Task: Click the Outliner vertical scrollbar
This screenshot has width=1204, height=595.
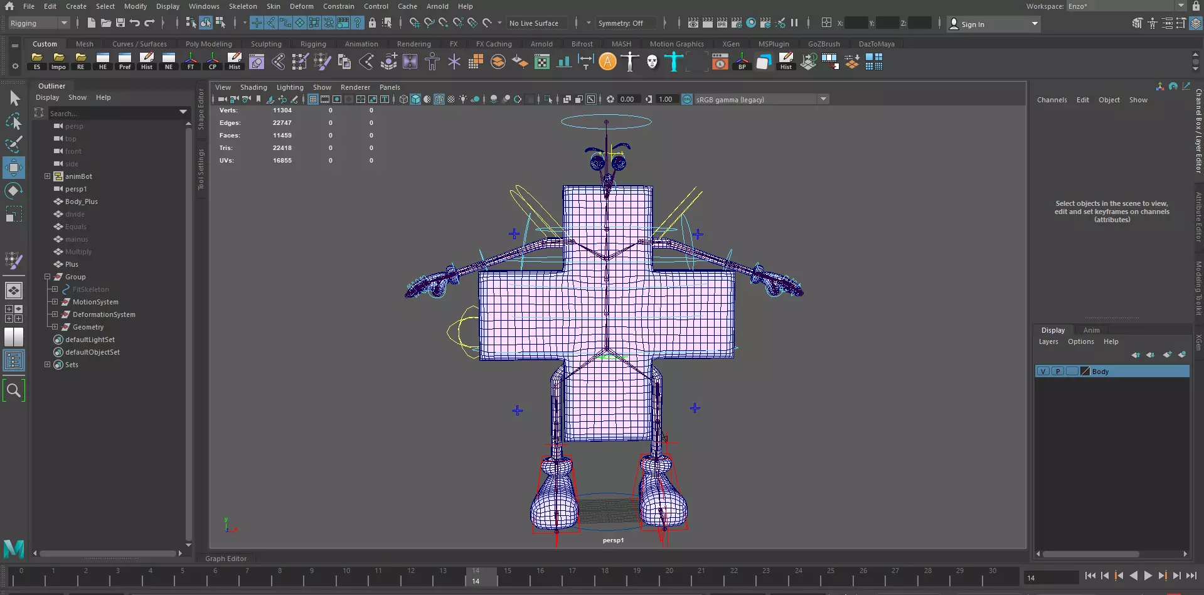Action: click(188, 333)
